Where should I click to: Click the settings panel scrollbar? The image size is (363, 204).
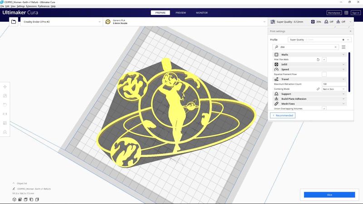(349, 72)
